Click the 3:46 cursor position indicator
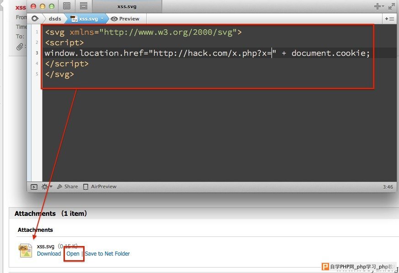 click(388, 187)
